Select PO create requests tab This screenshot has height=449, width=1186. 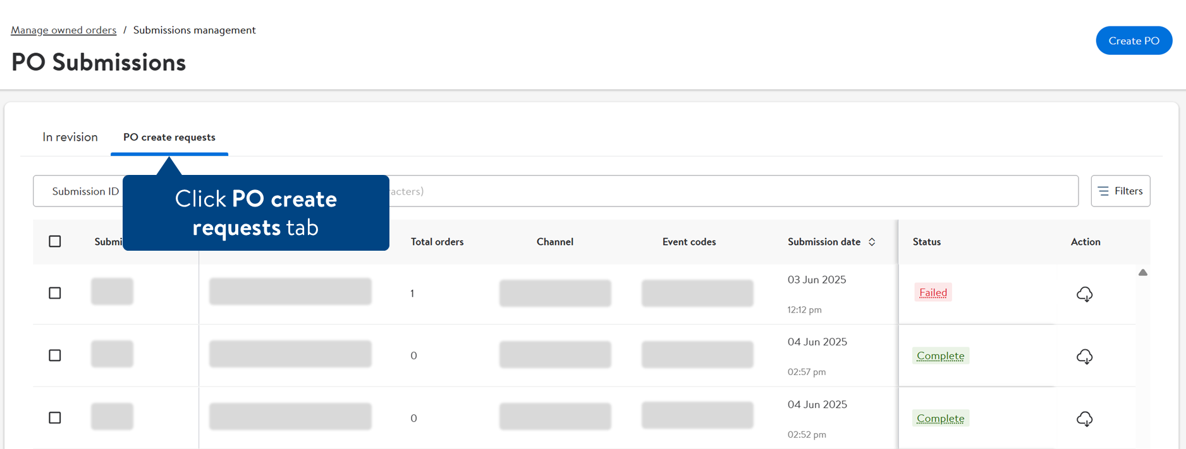point(169,137)
